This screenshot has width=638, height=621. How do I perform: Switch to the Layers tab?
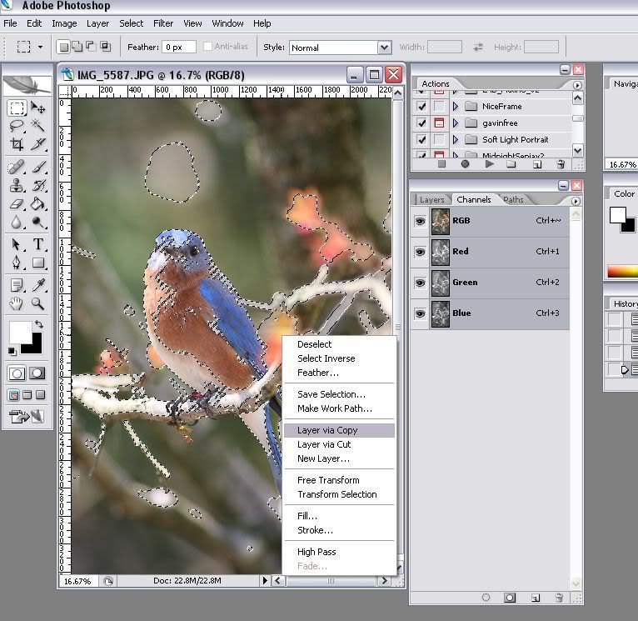click(431, 200)
